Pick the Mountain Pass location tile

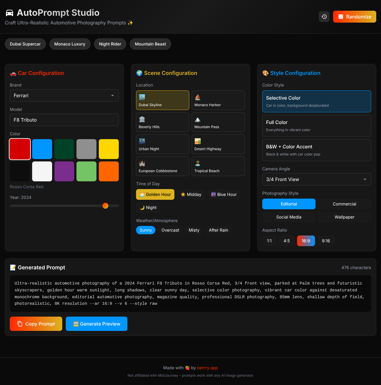[218, 122]
